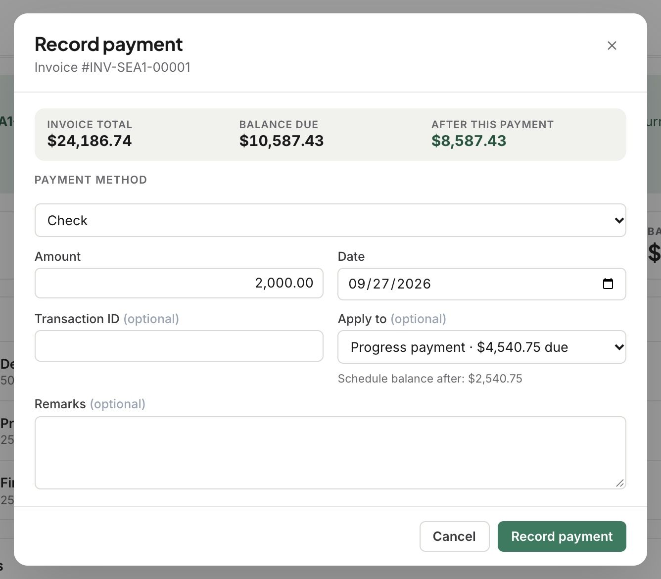661x579 pixels.
Task: Click the Date field label
Action: [x=351, y=256]
